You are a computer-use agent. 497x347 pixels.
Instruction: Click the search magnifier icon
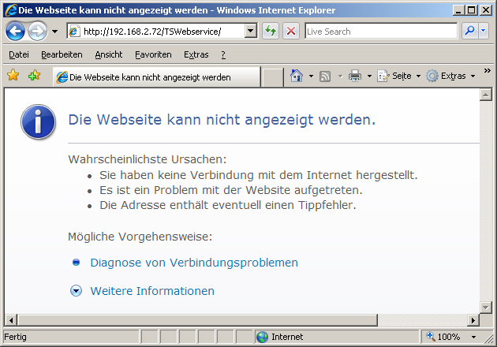pyautogui.click(x=469, y=32)
